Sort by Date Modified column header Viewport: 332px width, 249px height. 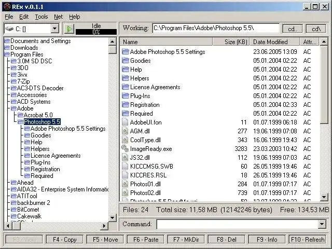tap(274, 42)
